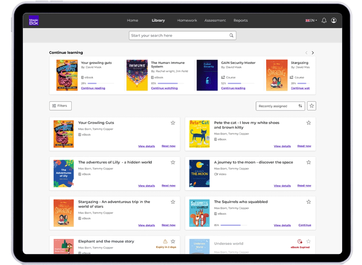
Task: Click the Undersea world title
Action: (229, 244)
